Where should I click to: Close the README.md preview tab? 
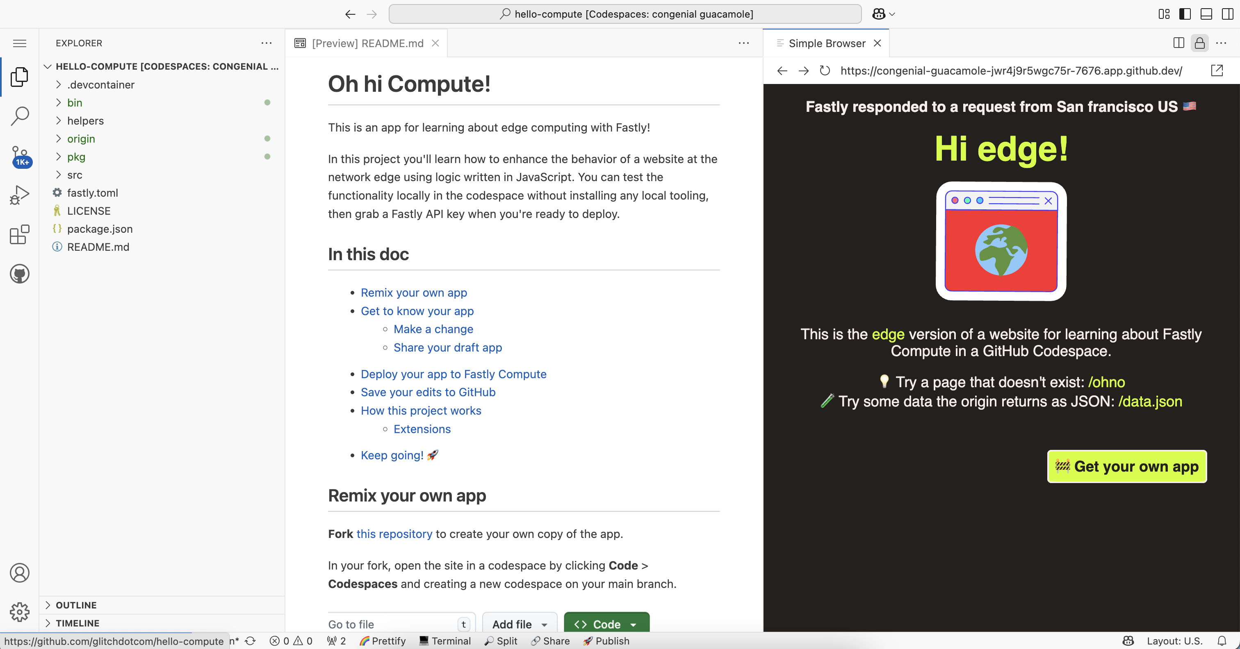(x=435, y=43)
